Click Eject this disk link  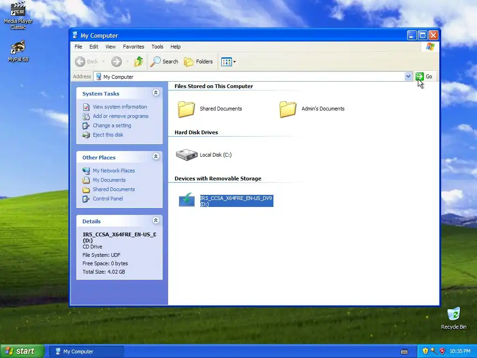coord(108,135)
